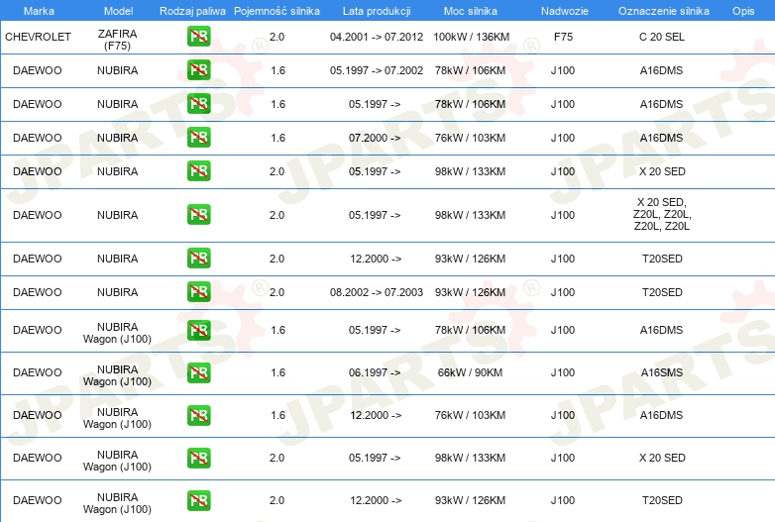This screenshot has height=522, width=775.
Task: Click fuel icon in row dated 08.2002 -> 07.2003
Action: (198, 292)
